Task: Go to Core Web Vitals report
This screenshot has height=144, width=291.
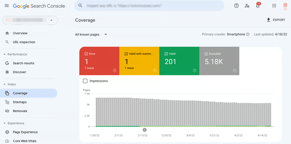Action: 25,141
